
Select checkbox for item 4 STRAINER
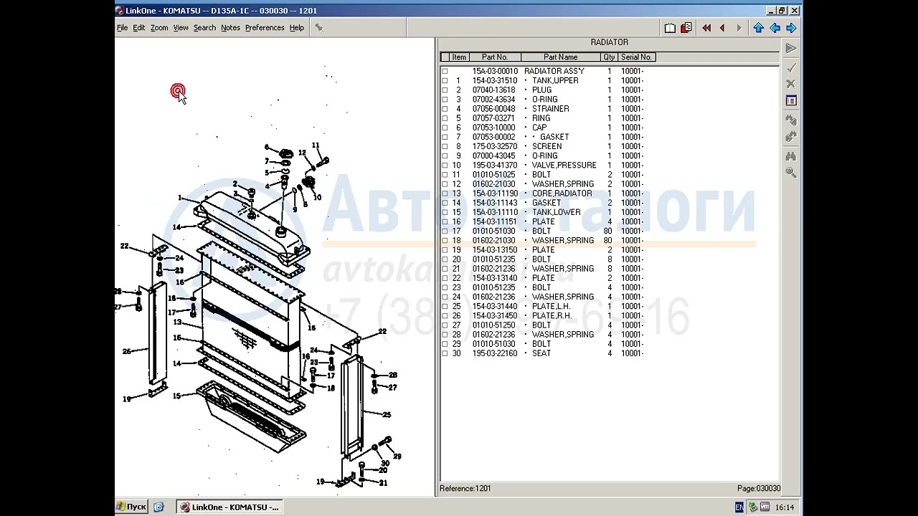coord(445,109)
